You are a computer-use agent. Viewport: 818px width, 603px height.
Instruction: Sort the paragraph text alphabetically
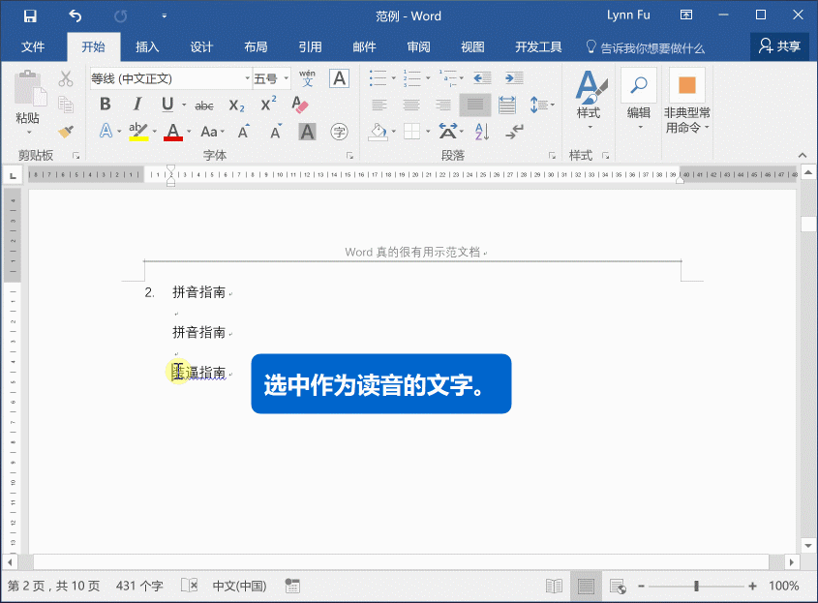[481, 130]
